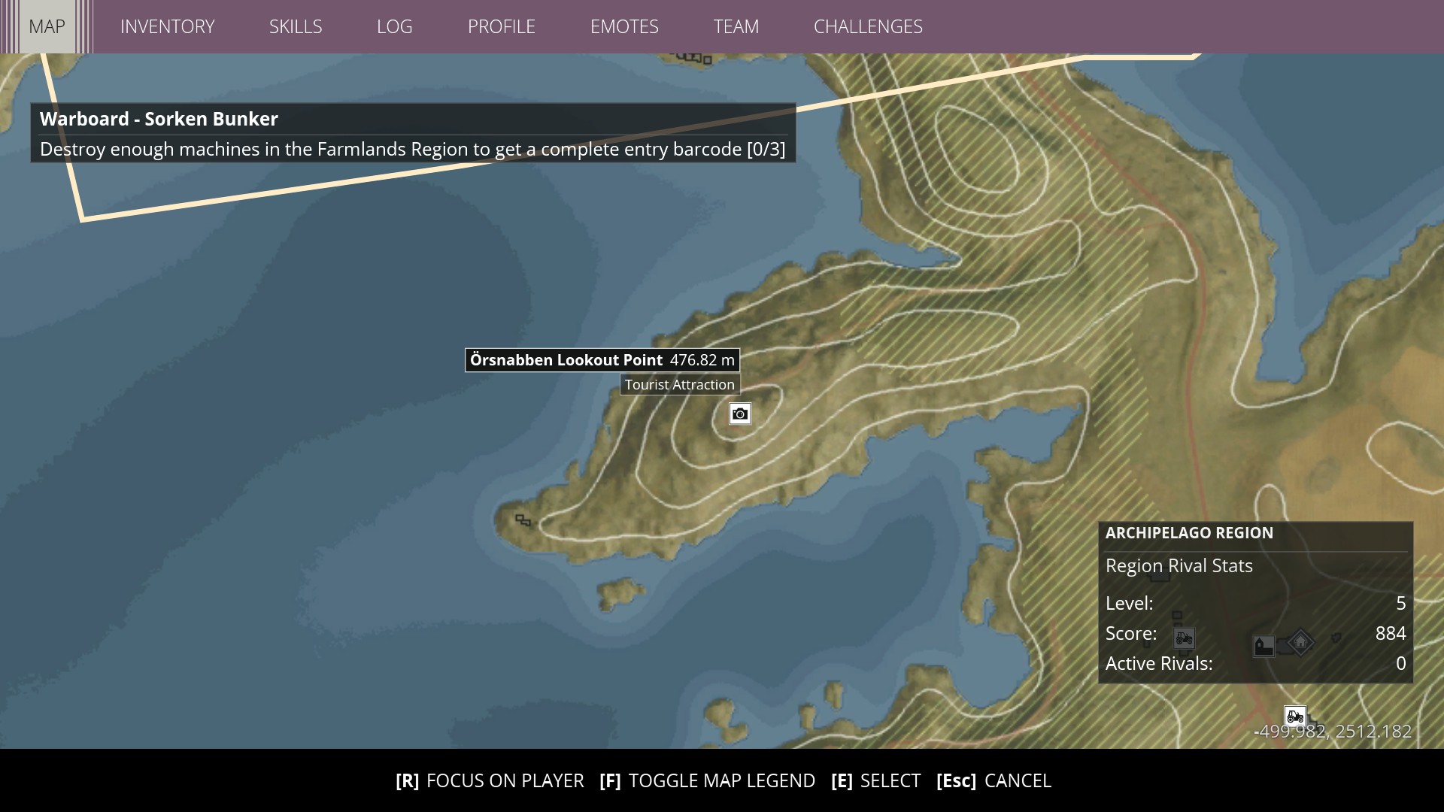Click the ARCHIPELAGO REGION header

point(1189,533)
